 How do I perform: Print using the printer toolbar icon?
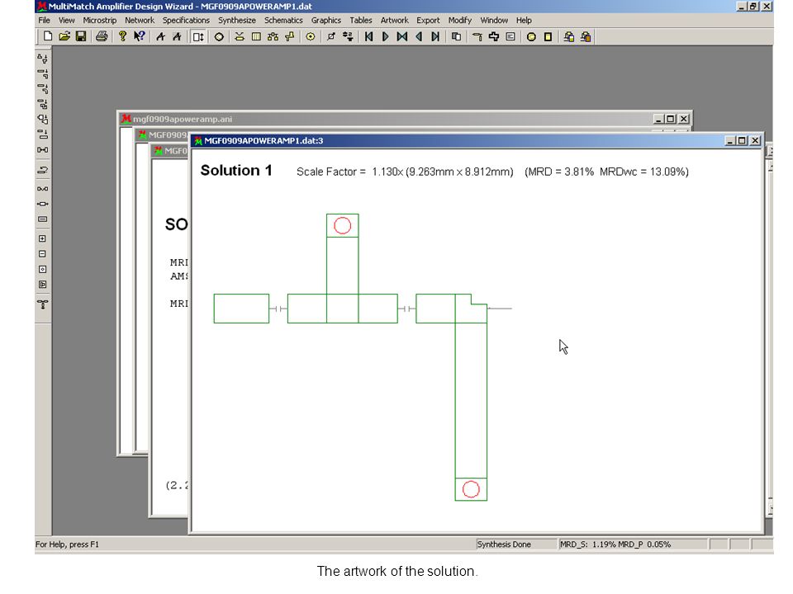point(102,36)
